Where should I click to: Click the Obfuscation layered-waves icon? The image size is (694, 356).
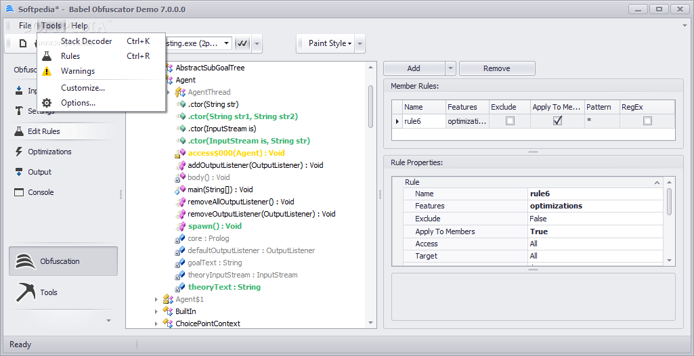(x=25, y=261)
